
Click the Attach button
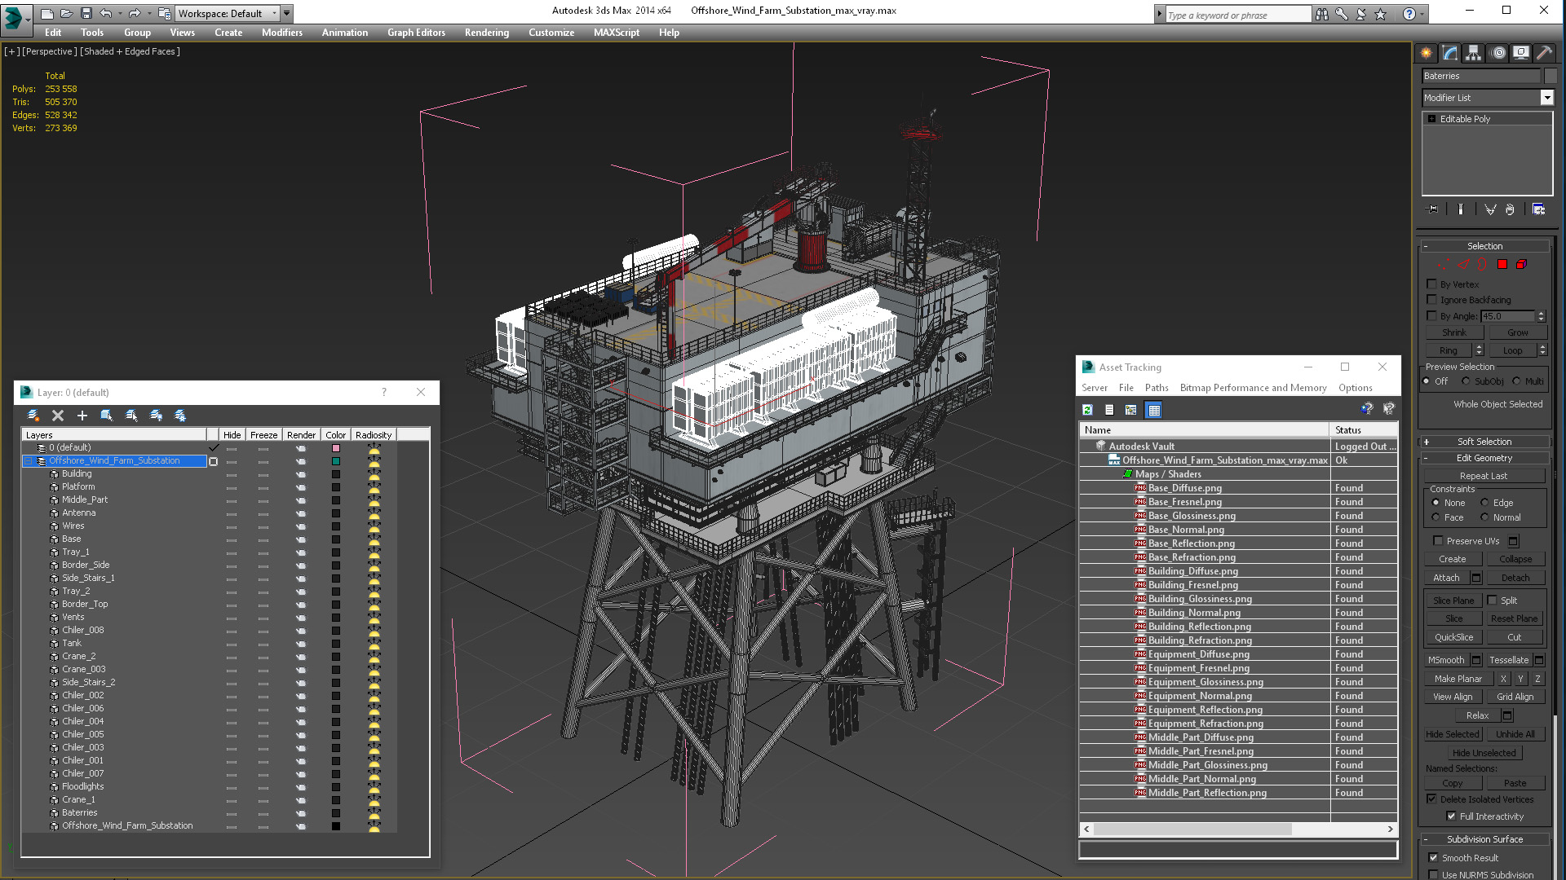click(x=1446, y=578)
